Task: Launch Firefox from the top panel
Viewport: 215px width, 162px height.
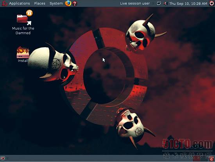Action: (x=68, y=4)
